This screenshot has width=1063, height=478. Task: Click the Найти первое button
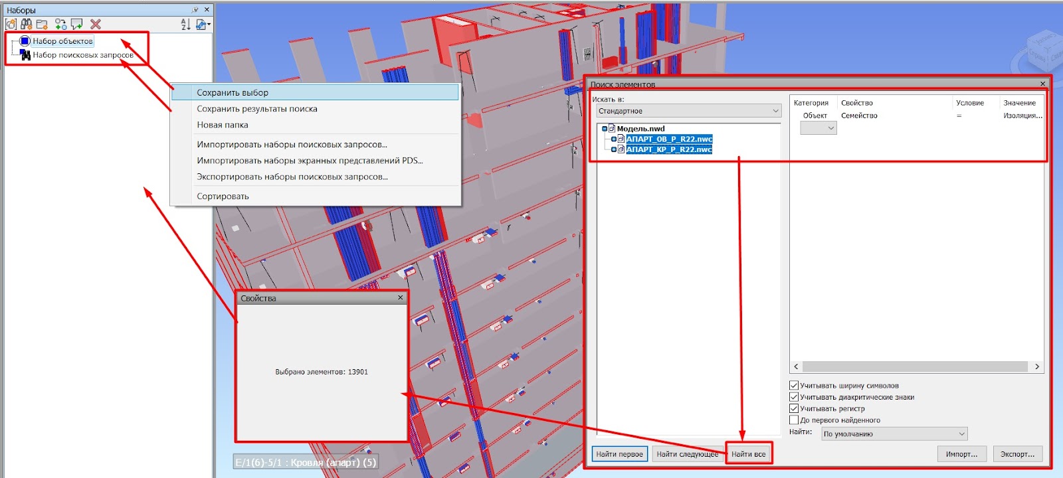tap(619, 454)
